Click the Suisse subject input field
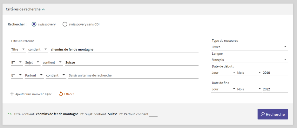297x128 pixels. (132, 63)
